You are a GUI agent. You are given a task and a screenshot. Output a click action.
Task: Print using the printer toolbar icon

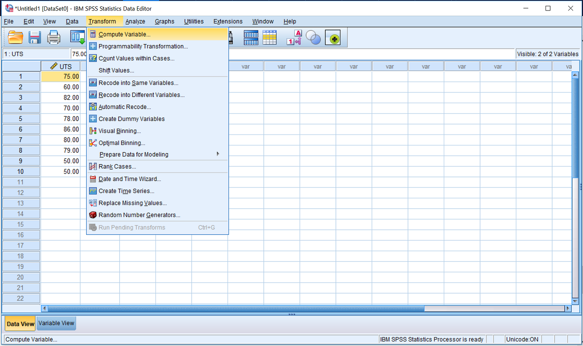click(54, 38)
